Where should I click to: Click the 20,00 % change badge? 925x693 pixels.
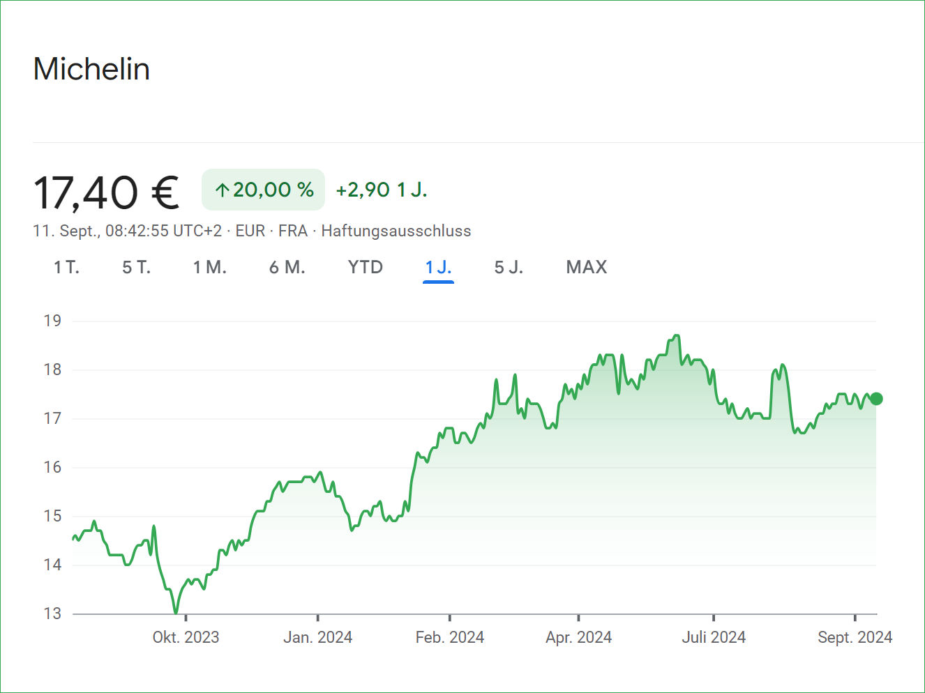(264, 190)
